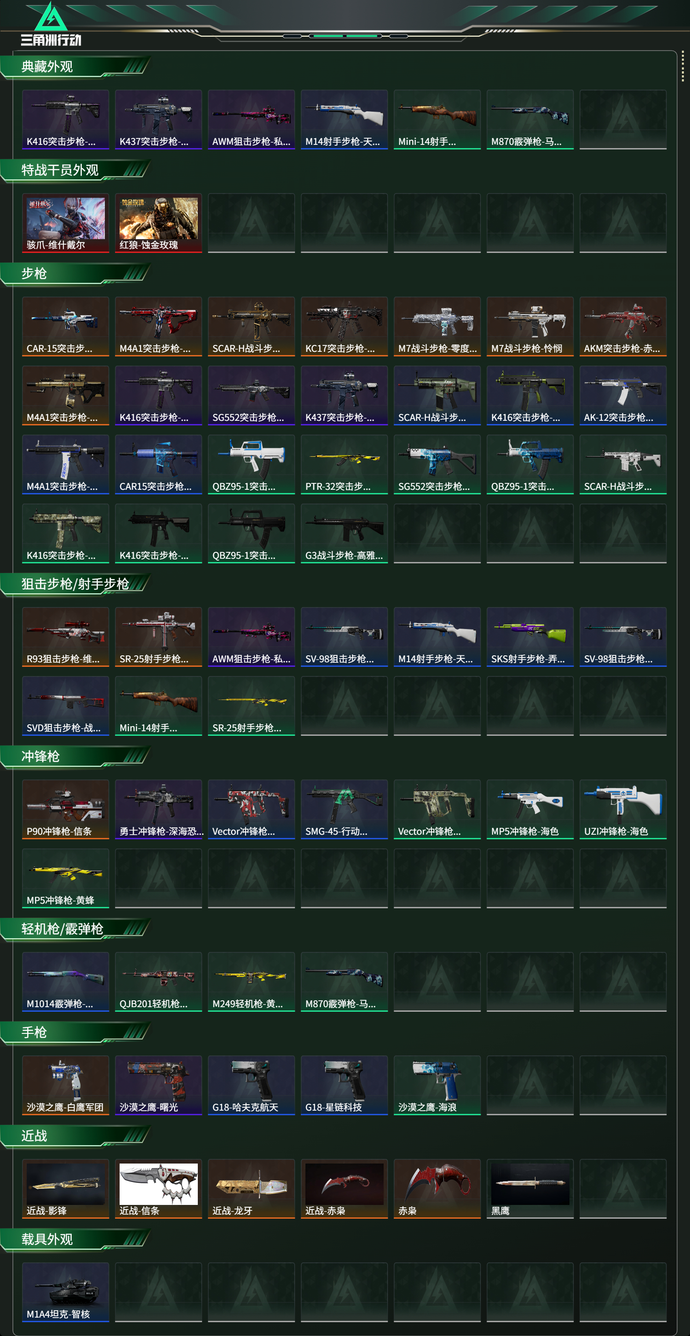The height and width of the screenshot is (1336, 690).
Task: Click the 三角洲行动 logo
Action: tap(51, 24)
